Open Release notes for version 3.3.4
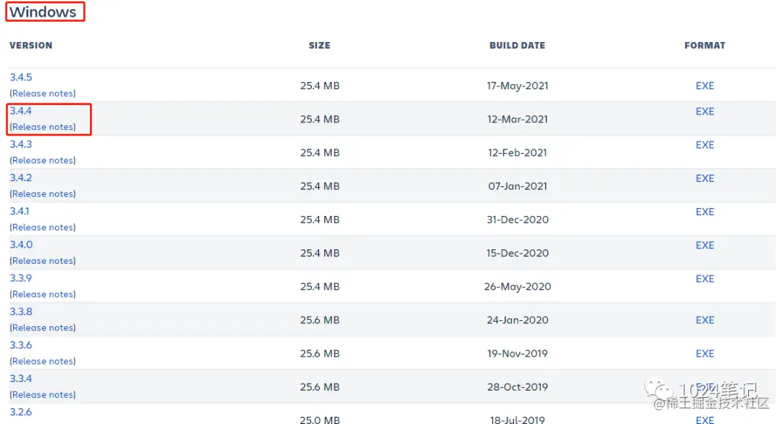This screenshot has height=424, width=783. (x=43, y=394)
